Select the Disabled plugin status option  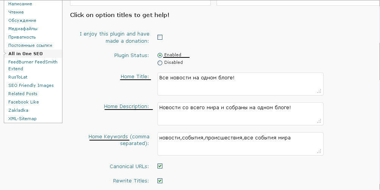pyautogui.click(x=160, y=63)
